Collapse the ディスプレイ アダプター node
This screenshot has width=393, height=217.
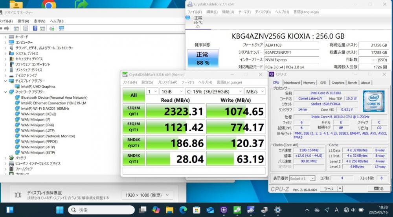pyautogui.click(x=5, y=81)
